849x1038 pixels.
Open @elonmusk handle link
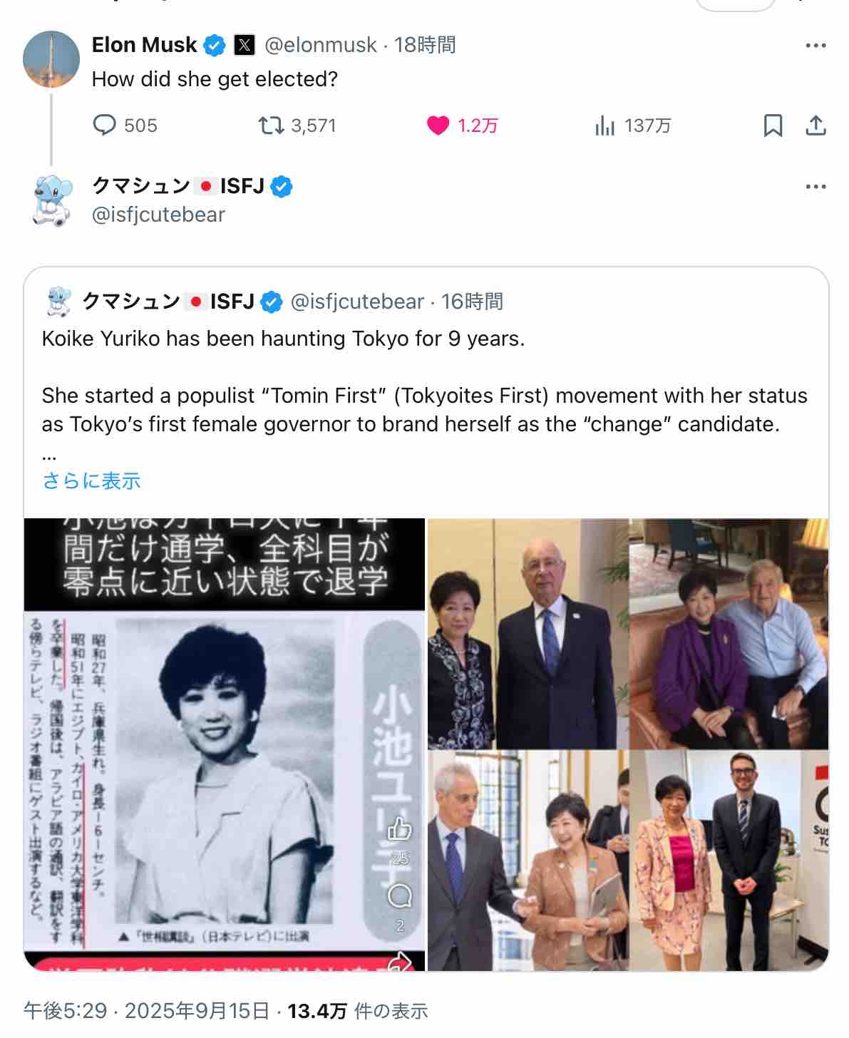click(x=321, y=45)
